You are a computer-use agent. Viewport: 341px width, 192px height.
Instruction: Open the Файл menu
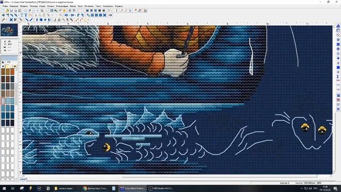click(x=5, y=6)
